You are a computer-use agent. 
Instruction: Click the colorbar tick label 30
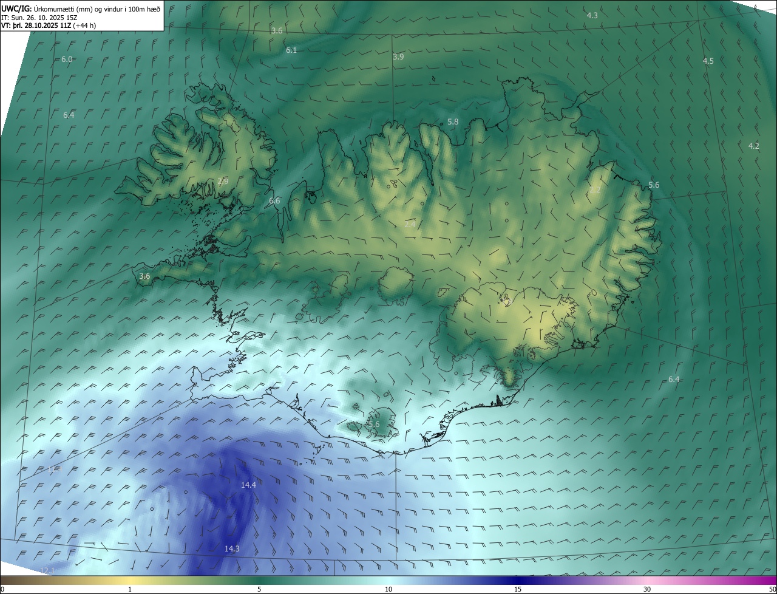pyautogui.click(x=647, y=590)
